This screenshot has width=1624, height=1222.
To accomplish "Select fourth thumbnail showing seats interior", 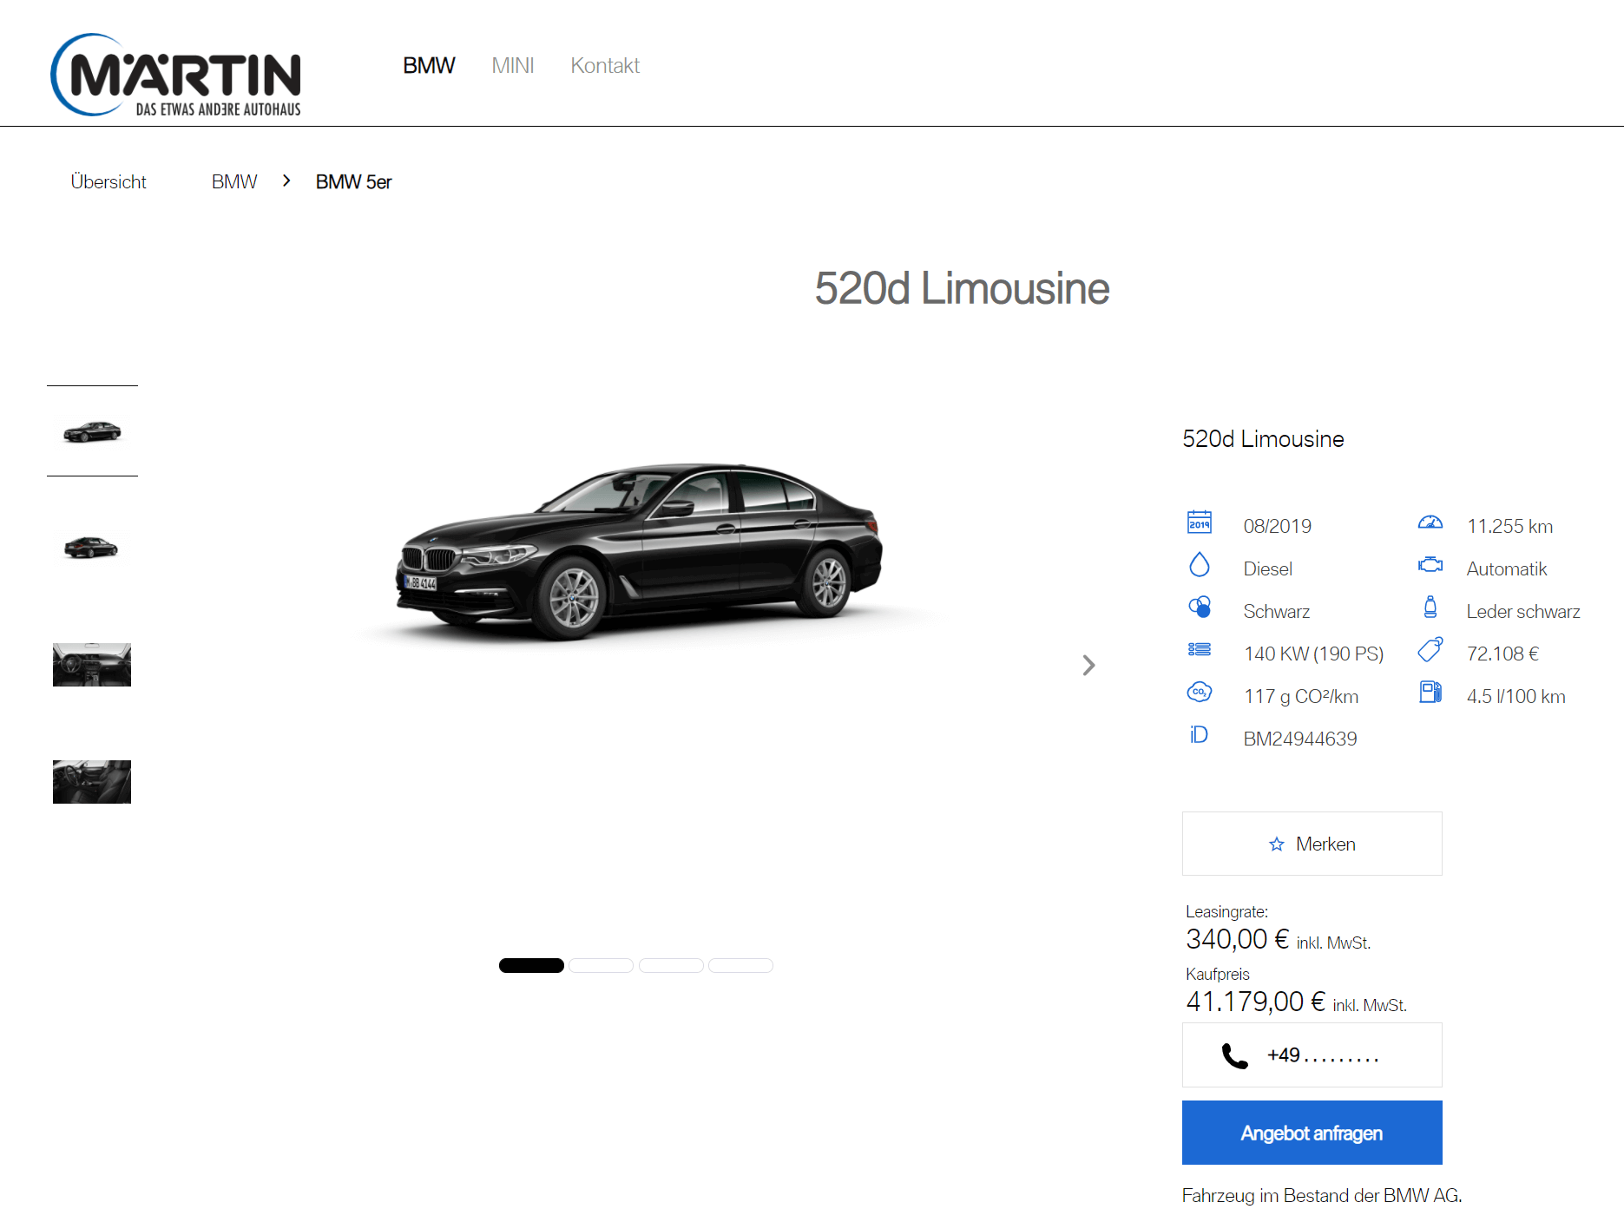I will coord(92,782).
